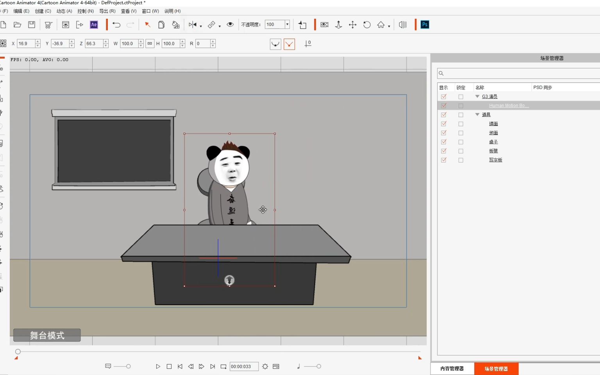Click the X position stepper arrows
Screen dimensions: 600x375
38,44
